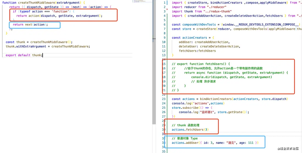This screenshot has height=153, width=302.
Task: Click the 'thunk.withExtraArgument' assignment line
Action: [48, 46]
